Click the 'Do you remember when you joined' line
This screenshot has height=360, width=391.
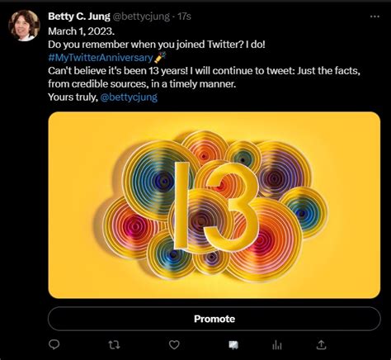point(157,45)
